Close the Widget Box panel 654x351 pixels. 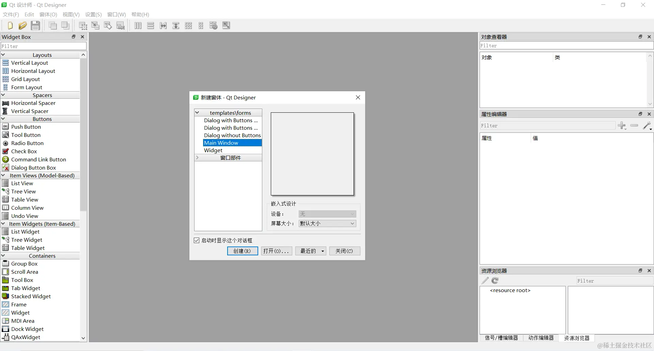point(82,37)
